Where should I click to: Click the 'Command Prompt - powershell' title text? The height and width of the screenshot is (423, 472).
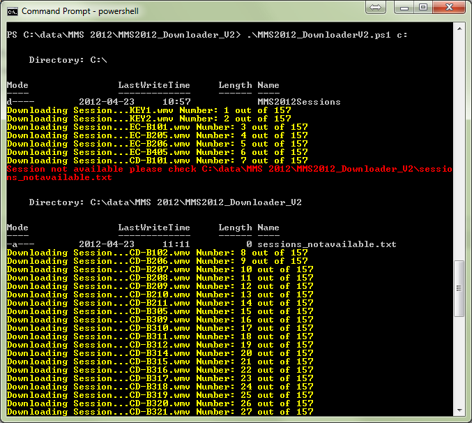tap(80, 11)
